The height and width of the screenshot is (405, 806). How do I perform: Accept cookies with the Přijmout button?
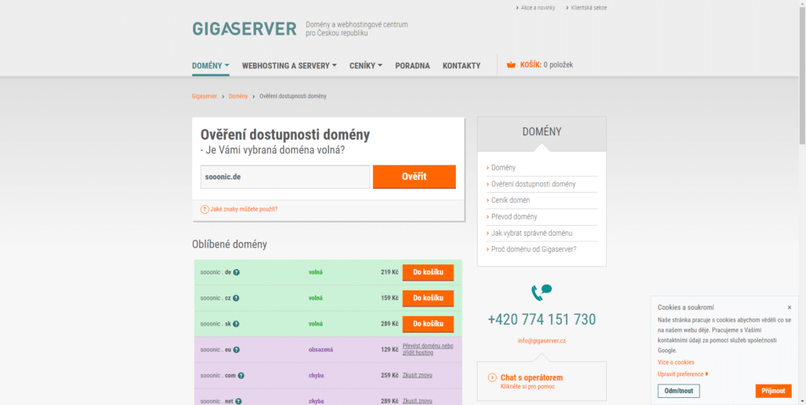click(773, 391)
